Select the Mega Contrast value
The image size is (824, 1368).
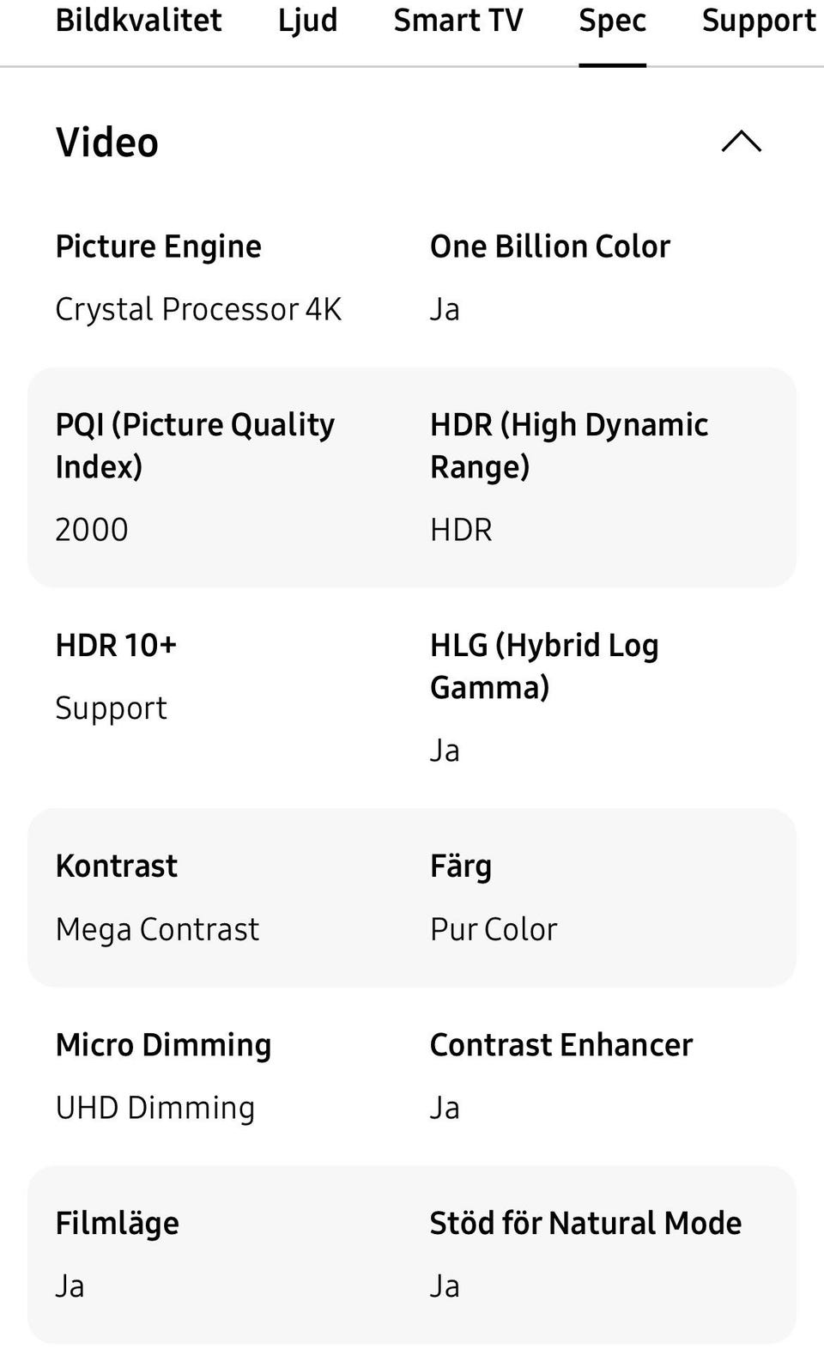click(157, 929)
